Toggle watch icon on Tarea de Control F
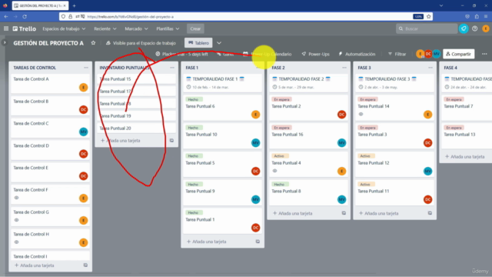This screenshot has height=277, width=492. click(x=17, y=198)
